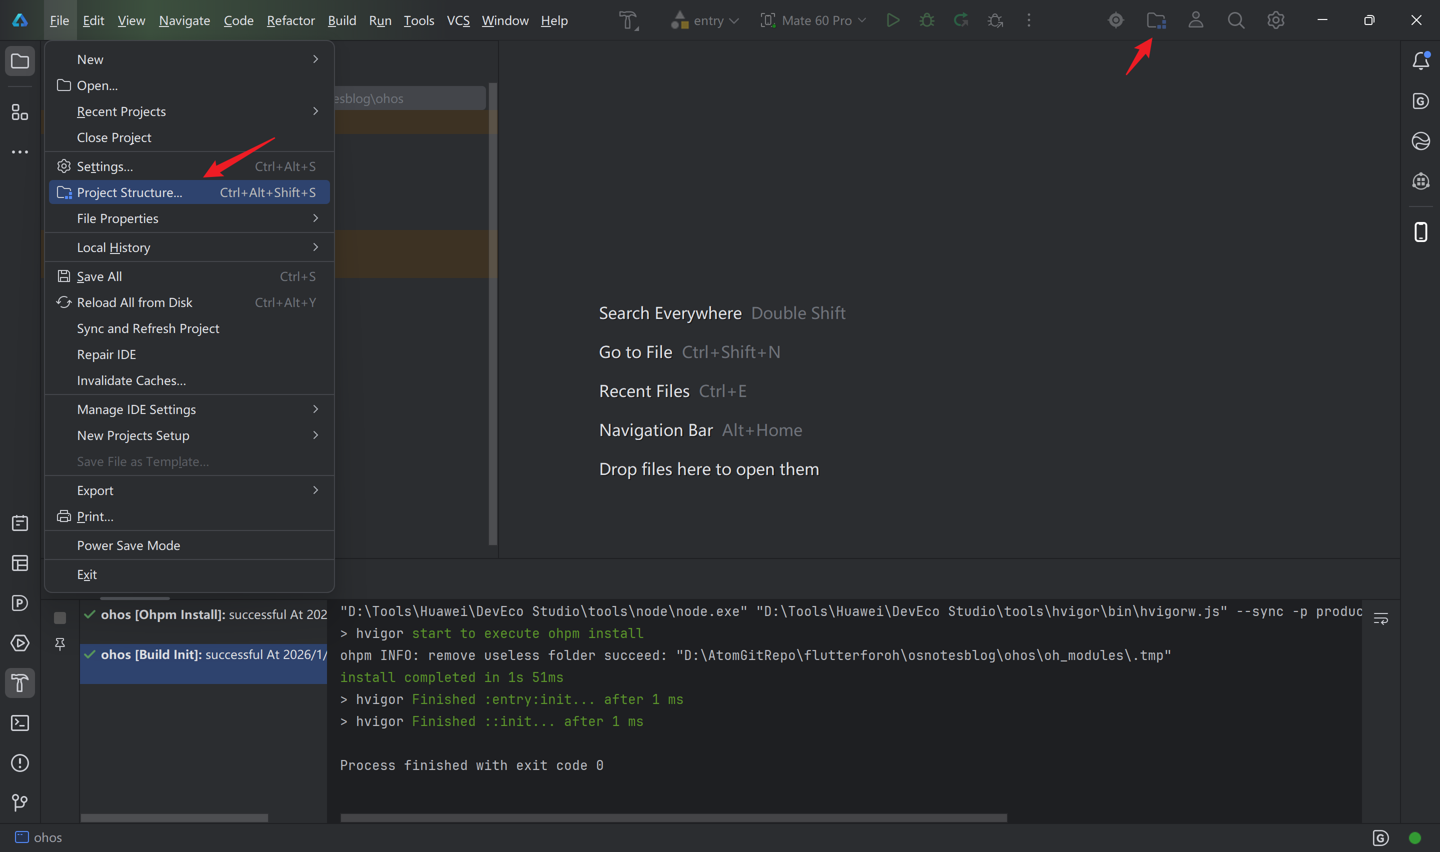Click Exit in File menu
Screen dimensions: 1440x852
click(x=189, y=574)
